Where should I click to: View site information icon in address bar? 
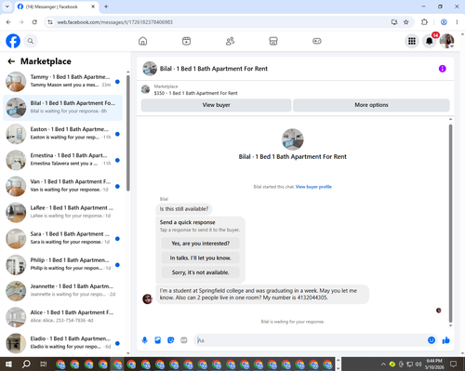(50, 22)
